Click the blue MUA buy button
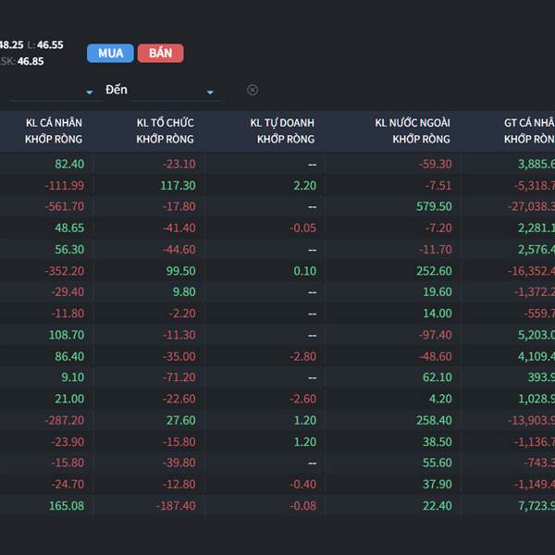 click(x=110, y=53)
